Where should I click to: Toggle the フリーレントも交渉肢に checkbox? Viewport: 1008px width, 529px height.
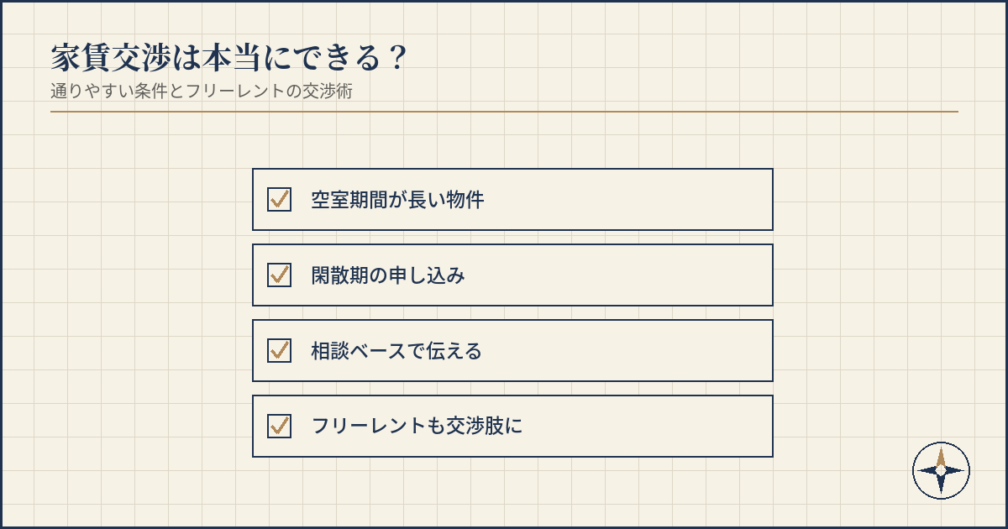coord(279,426)
